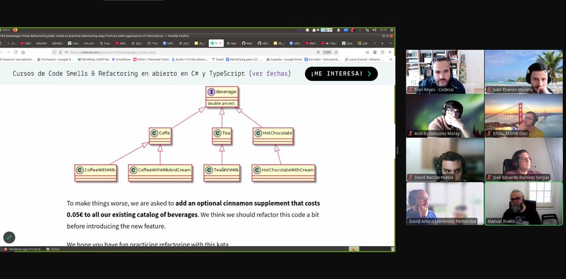Open the Firefox library icon

pyautogui.click(x=367, y=52)
